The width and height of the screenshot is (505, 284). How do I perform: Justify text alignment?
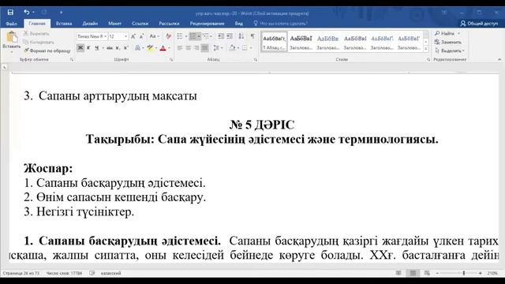[204, 48]
